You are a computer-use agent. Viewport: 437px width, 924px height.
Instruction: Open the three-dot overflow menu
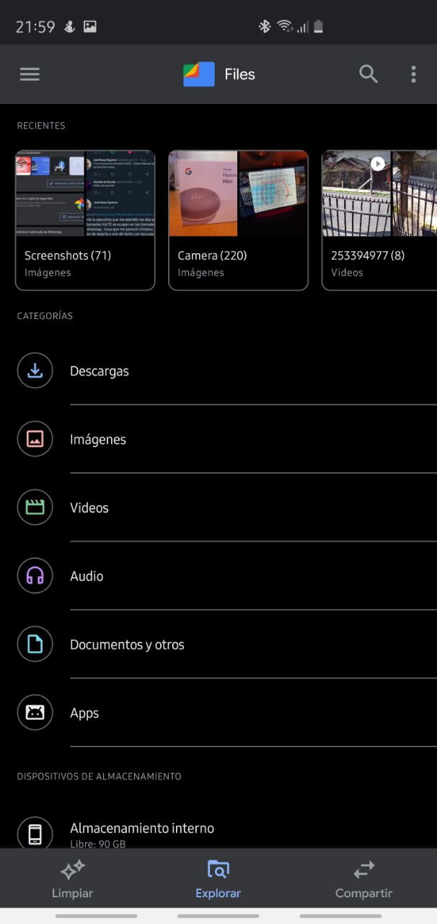[413, 74]
